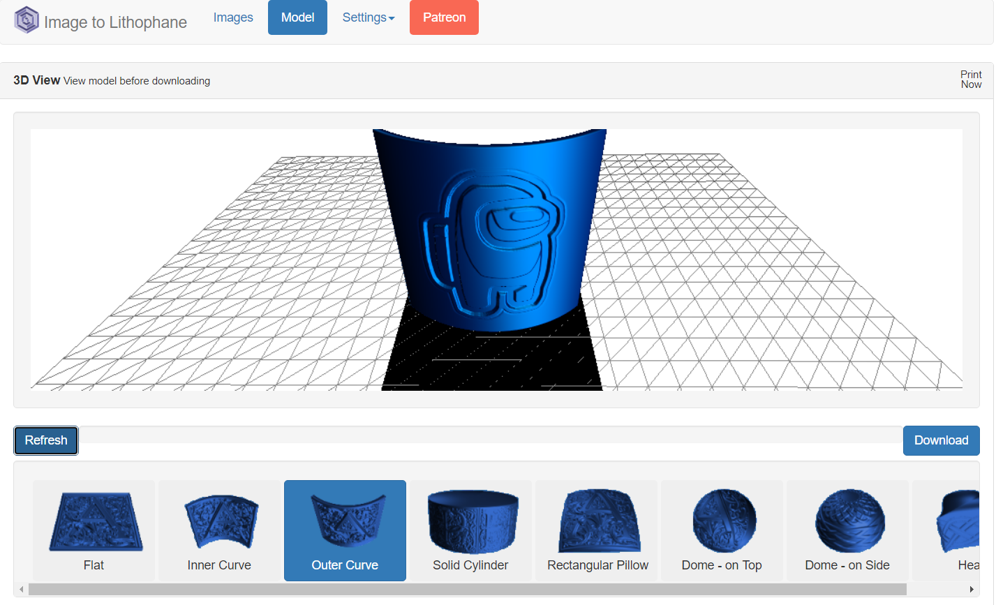Viewport: 996px width, 605px height.
Task: Click the Image to Lithophane title text
Action: [x=115, y=22]
